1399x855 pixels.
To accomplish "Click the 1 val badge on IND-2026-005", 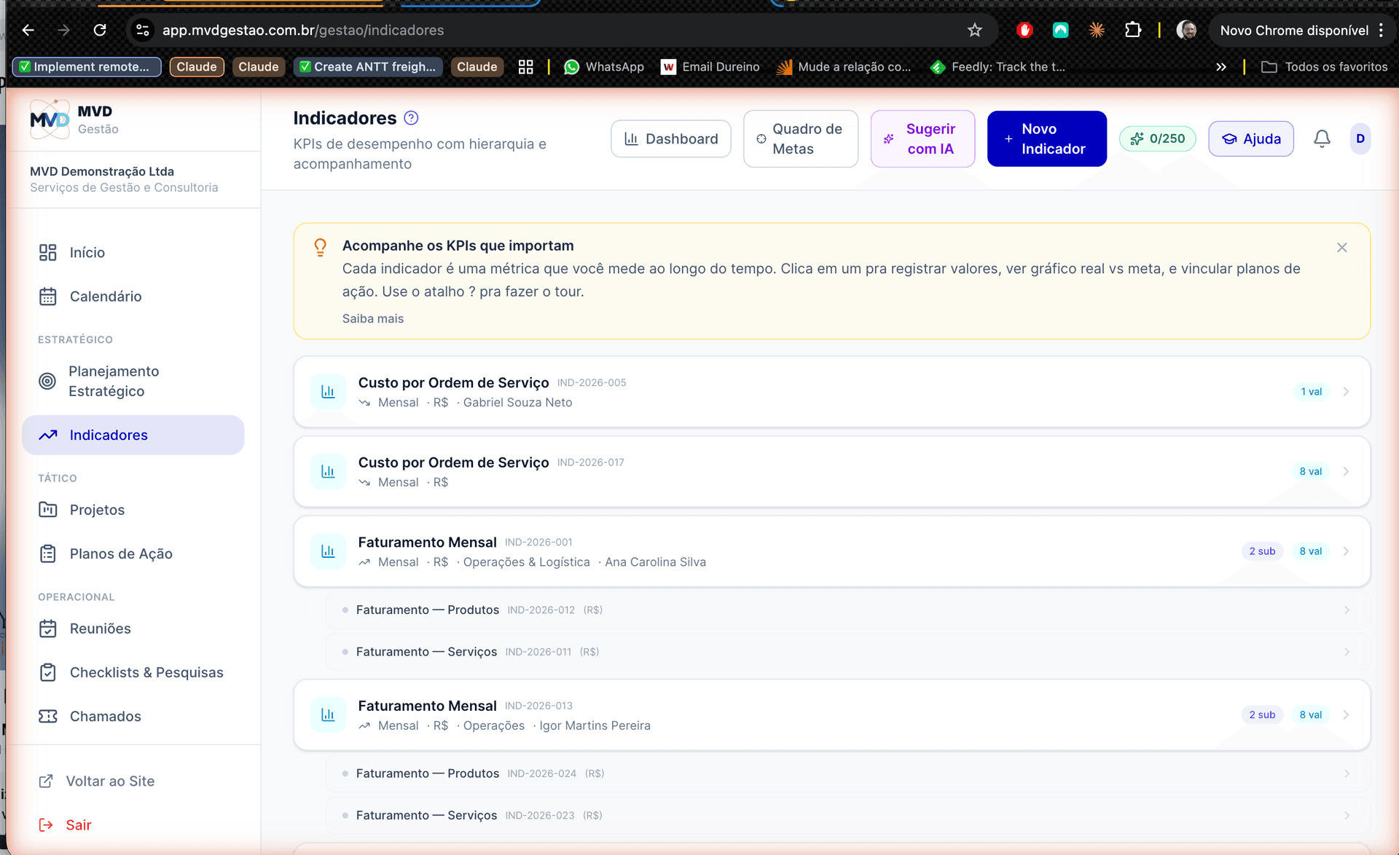I will pyautogui.click(x=1312, y=392).
